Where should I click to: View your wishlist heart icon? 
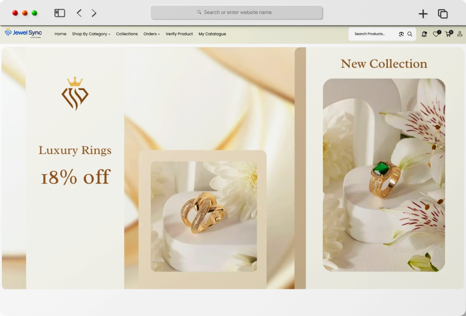coord(436,34)
